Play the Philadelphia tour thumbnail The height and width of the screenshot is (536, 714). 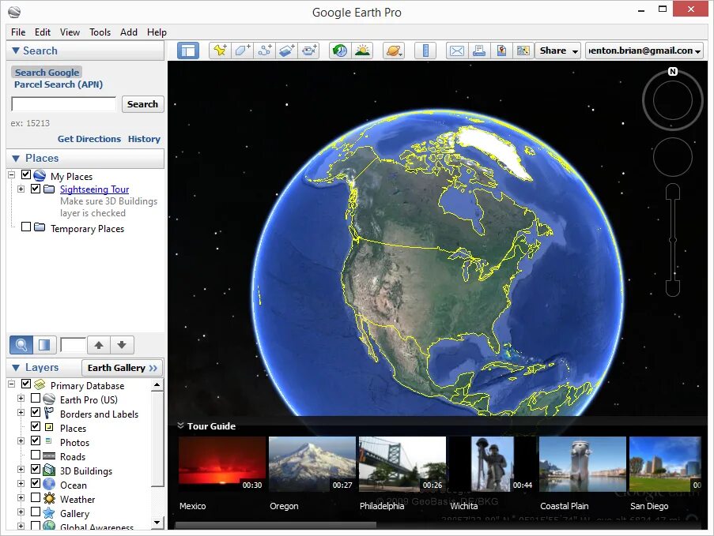(x=402, y=464)
